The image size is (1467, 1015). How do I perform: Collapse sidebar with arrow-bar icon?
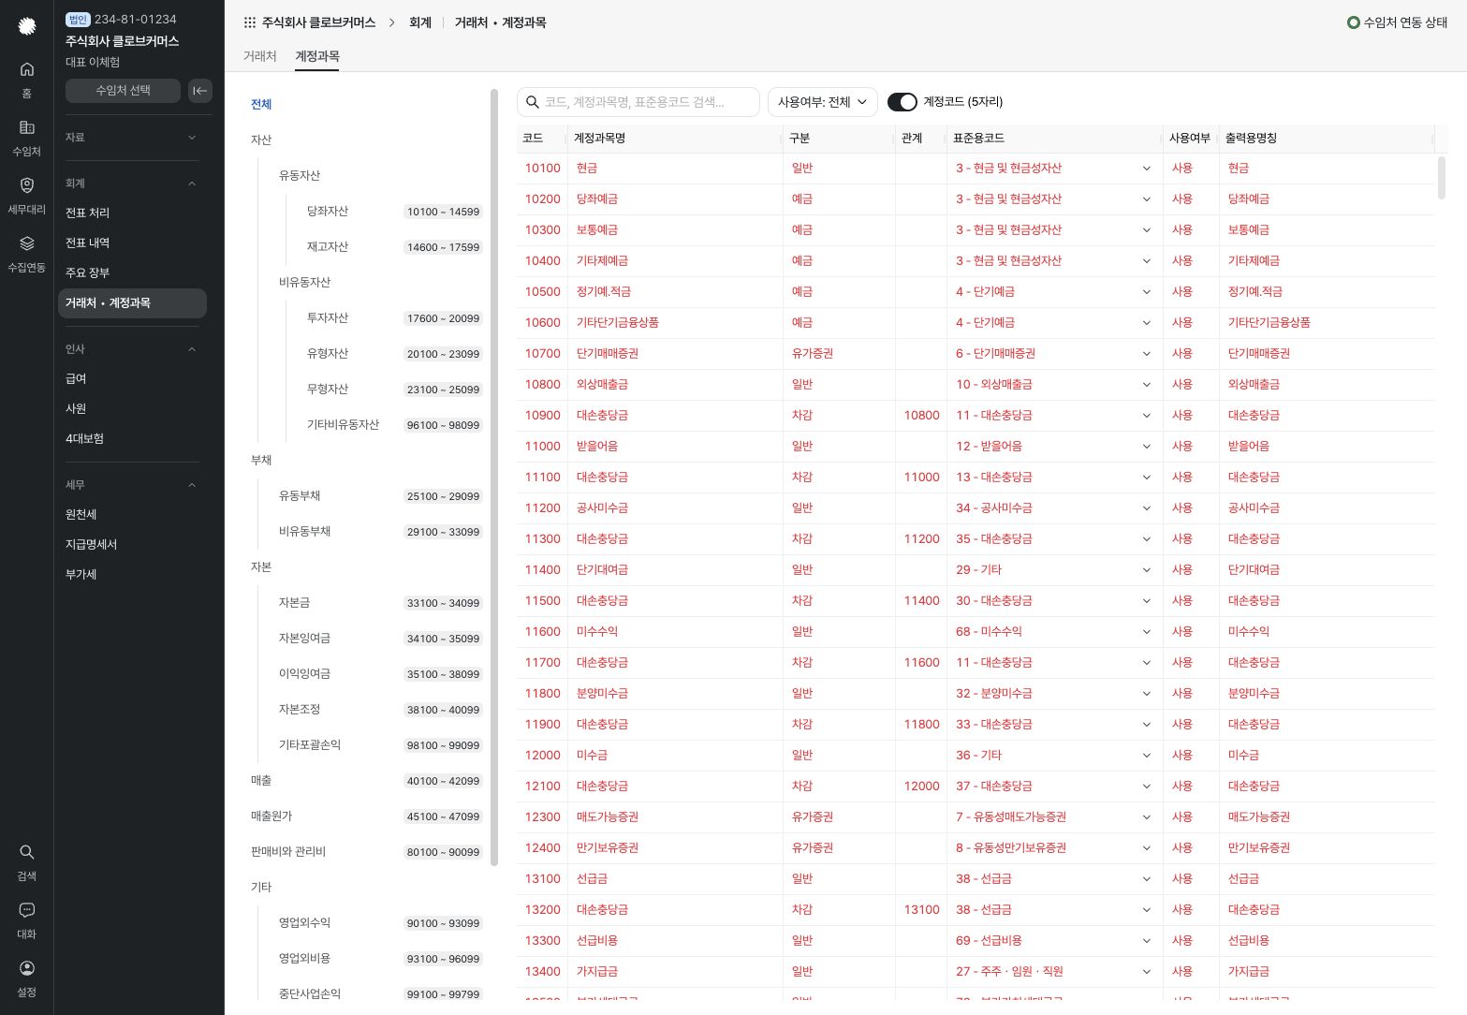click(x=200, y=91)
